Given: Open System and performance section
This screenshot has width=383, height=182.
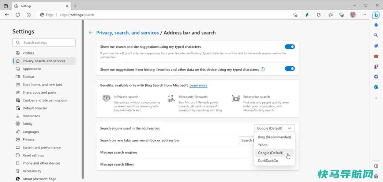Looking at the screenshot, I should (44, 147).
